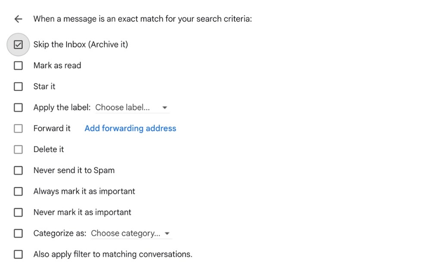Check the Star it option
The image size is (441, 277).
click(18, 87)
